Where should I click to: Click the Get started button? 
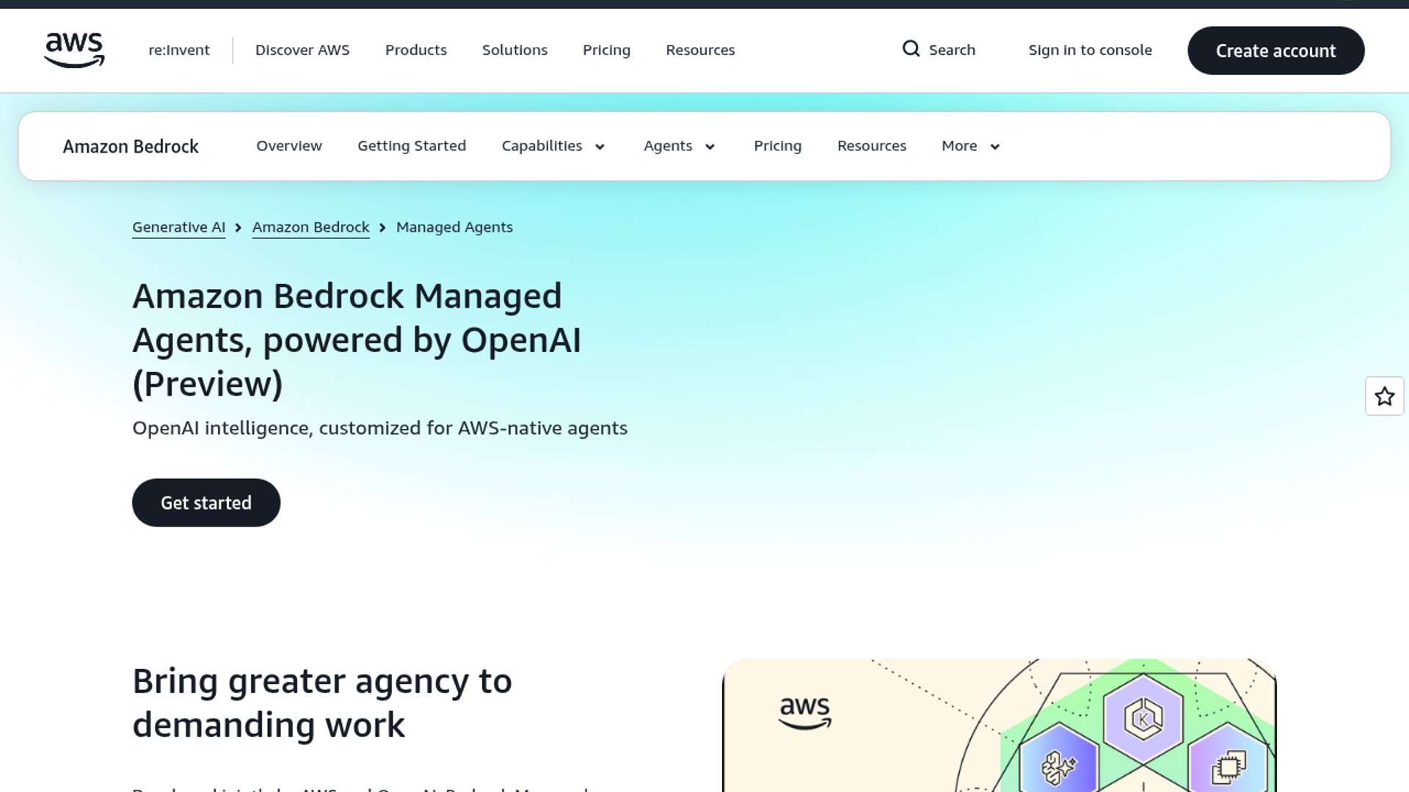206,503
